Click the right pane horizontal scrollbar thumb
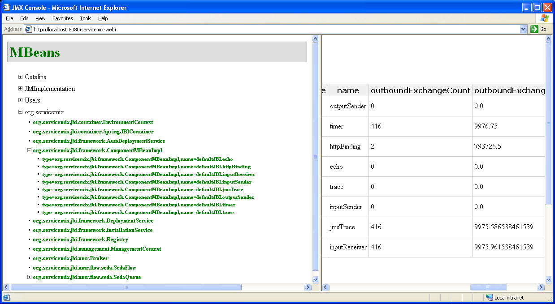The width and height of the screenshot is (555, 304). coord(488,287)
